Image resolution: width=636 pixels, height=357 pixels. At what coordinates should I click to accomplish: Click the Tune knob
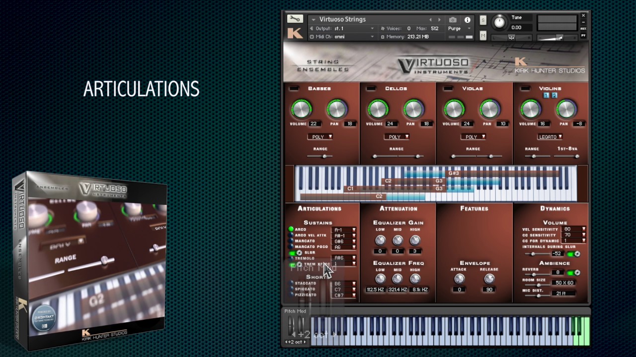pos(498,22)
